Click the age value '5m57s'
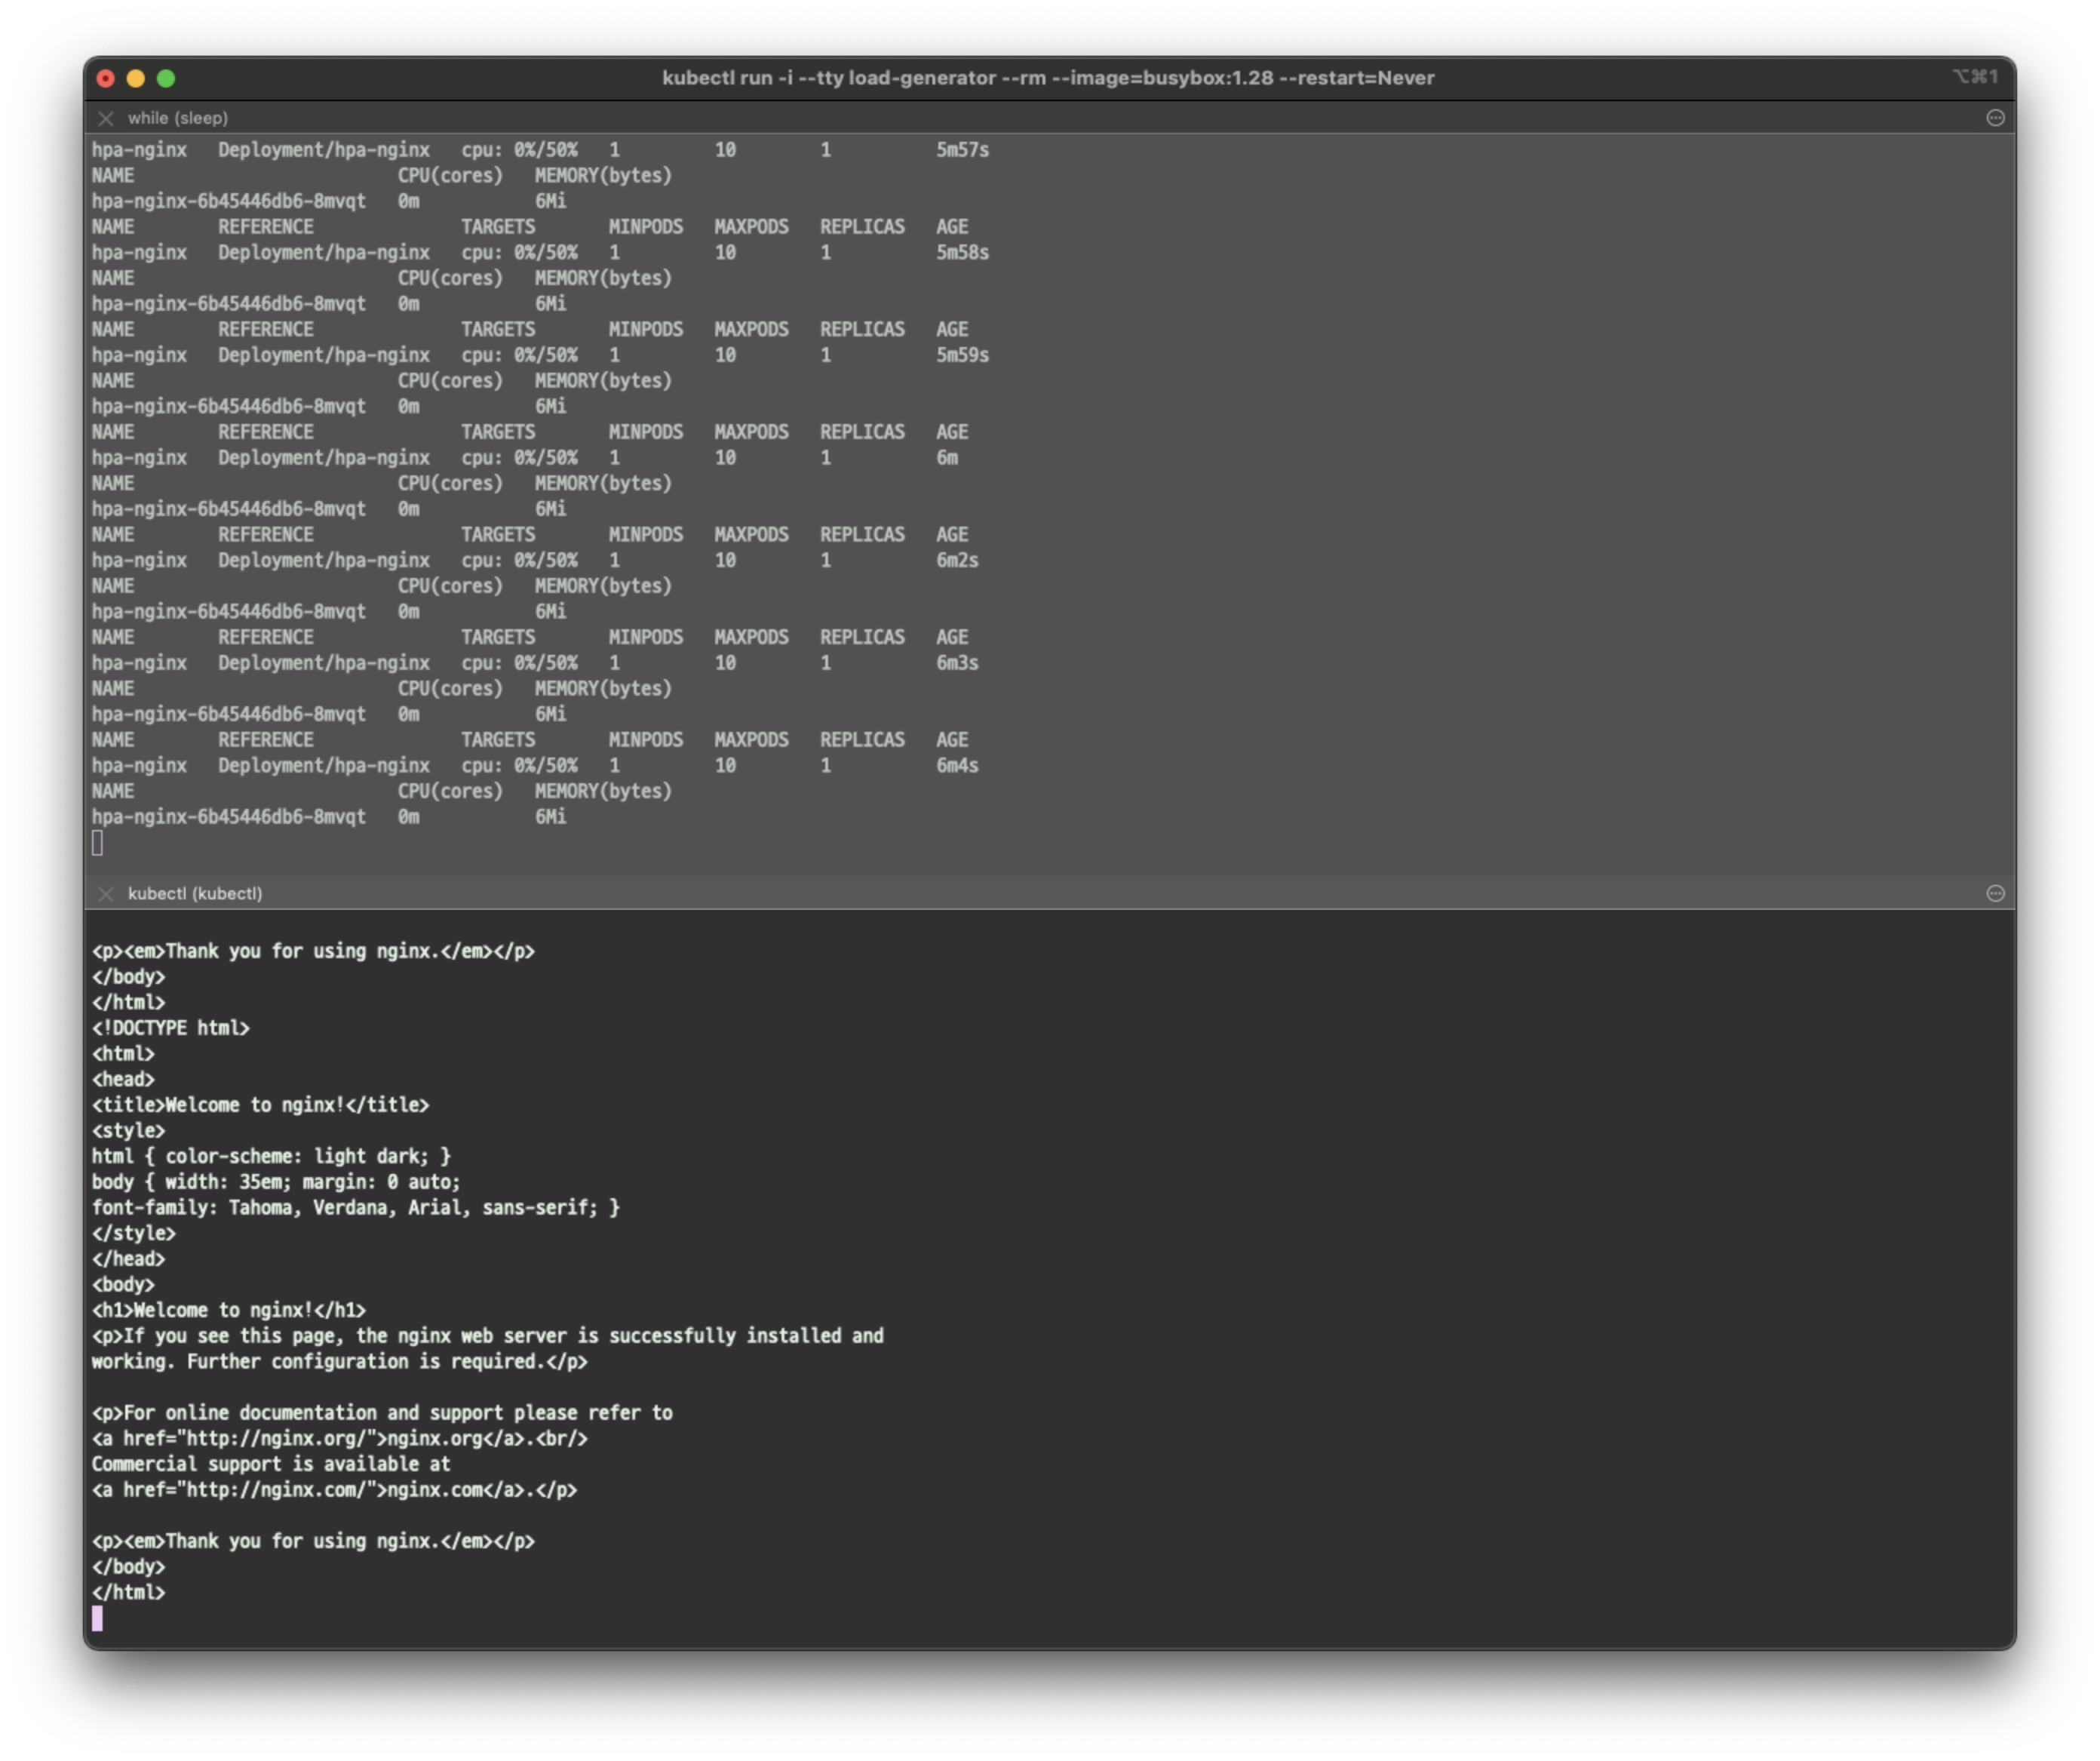This screenshot has width=2100, height=1761. point(962,150)
